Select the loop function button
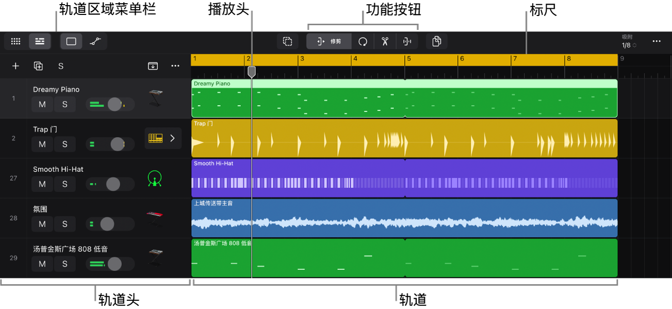672x309 pixels. click(x=363, y=41)
